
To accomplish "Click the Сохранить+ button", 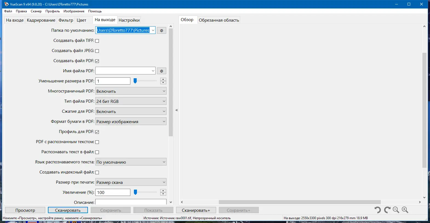I will point(239,210).
